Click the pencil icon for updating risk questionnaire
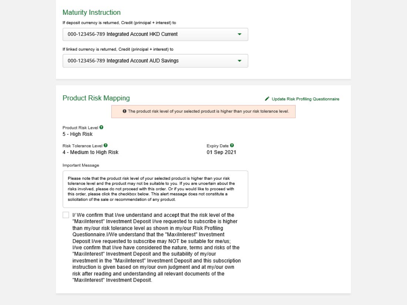Screen dimensions: 407x305 tap(267, 99)
